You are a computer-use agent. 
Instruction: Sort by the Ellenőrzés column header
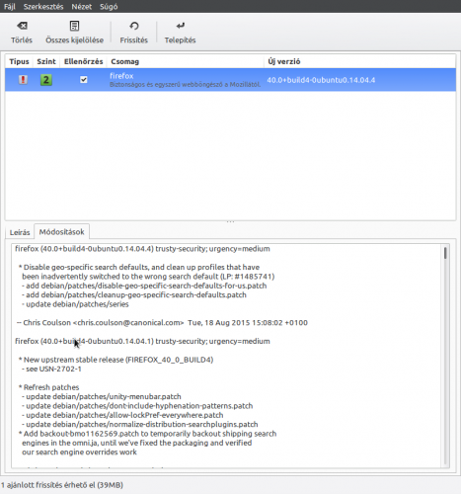[x=83, y=61]
